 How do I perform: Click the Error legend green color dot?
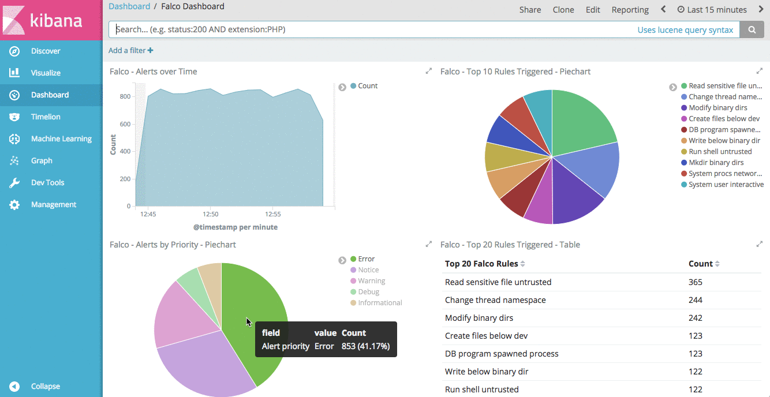click(x=353, y=259)
